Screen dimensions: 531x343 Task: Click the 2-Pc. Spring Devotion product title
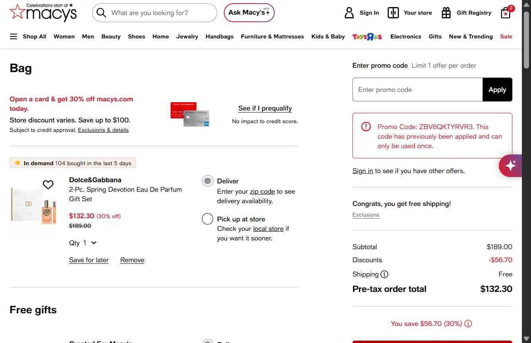[125, 194]
